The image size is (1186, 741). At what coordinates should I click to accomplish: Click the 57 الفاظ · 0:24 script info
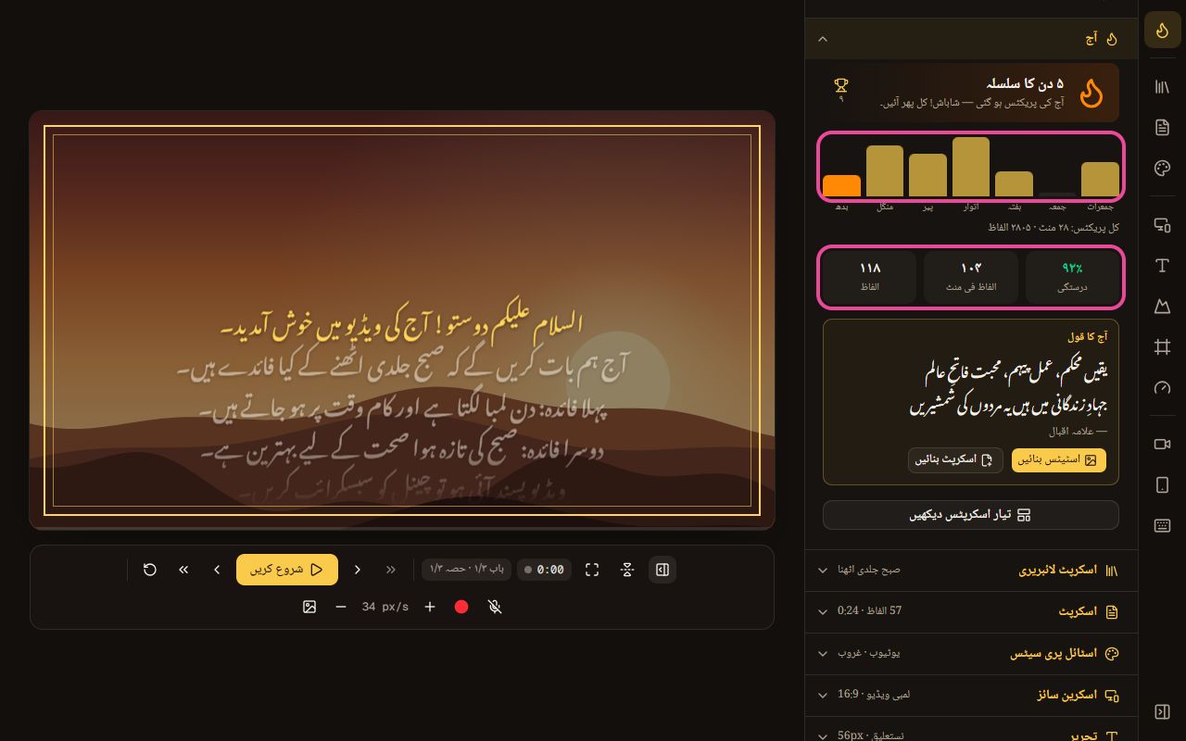pos(869,611)
